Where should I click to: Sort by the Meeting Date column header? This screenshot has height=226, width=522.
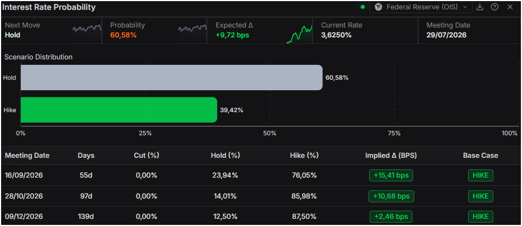(28, 156)
